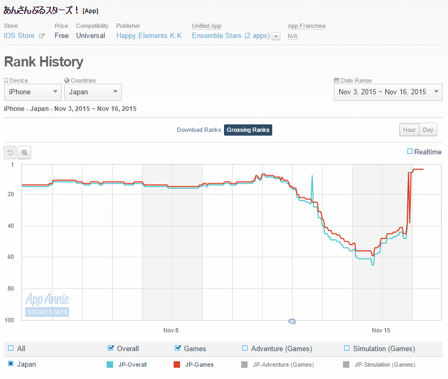Image resolution: width=448 pixels, height=379 pixels.
Task: Open the iPhone device dropdown
Action: click(33, 92)
